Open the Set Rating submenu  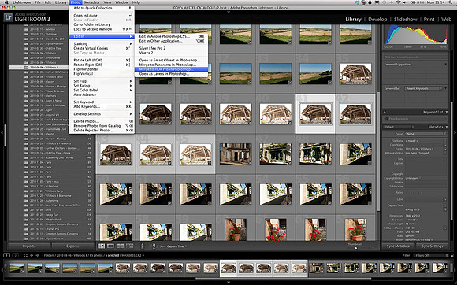pyautogui.click(x=102, y=86)
